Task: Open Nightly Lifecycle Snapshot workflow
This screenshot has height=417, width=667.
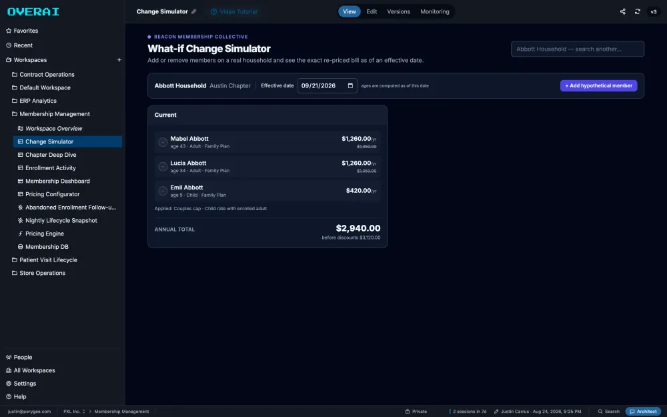Action: coord(57,220)
